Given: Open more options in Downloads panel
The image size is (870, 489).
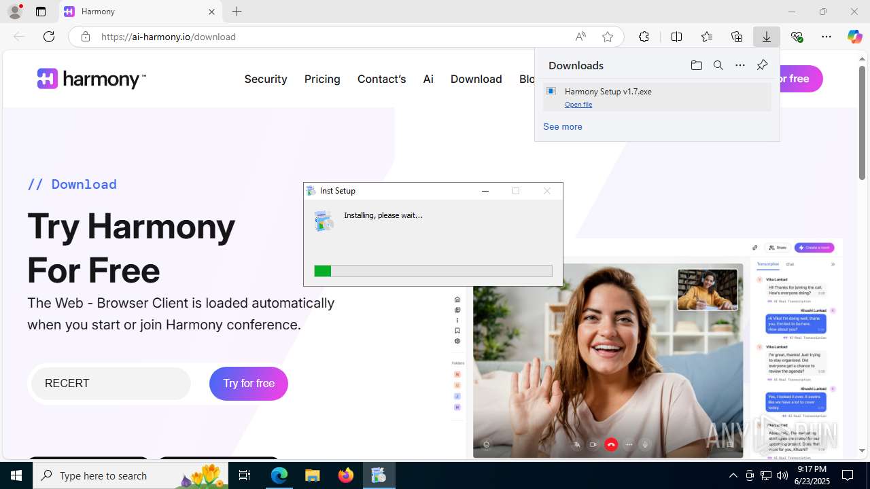Looking at the screenshot, I should [740, 65].
